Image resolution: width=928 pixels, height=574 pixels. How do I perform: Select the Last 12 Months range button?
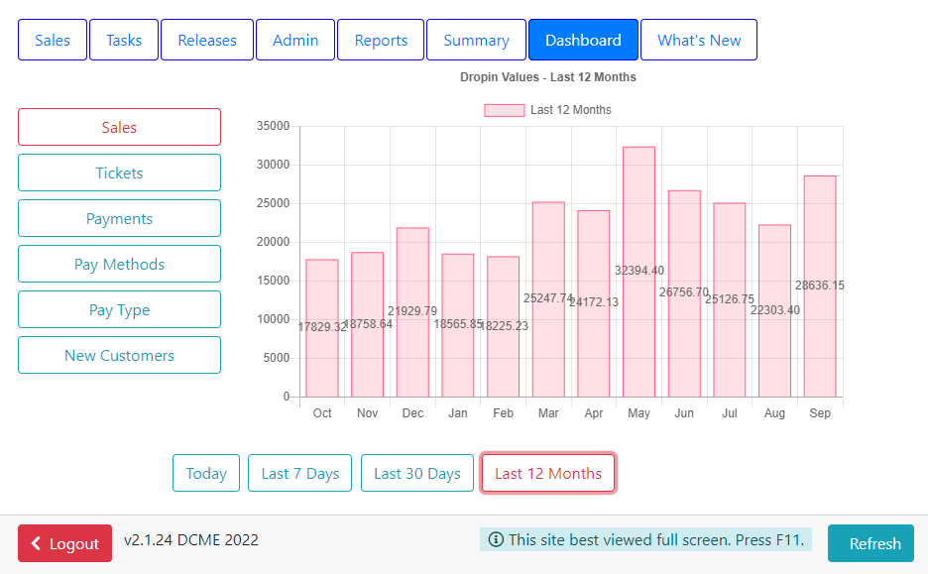pyautogui.click(x=548, y=473)
